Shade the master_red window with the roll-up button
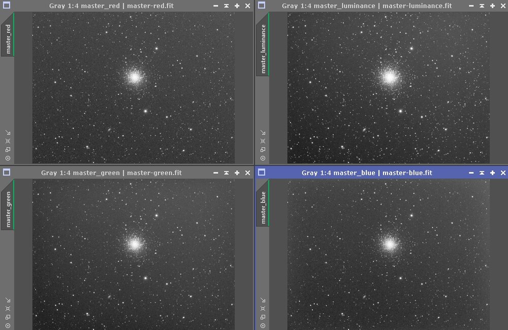The height and width of the screenshot is (330, 508). (x=226, y=6)
